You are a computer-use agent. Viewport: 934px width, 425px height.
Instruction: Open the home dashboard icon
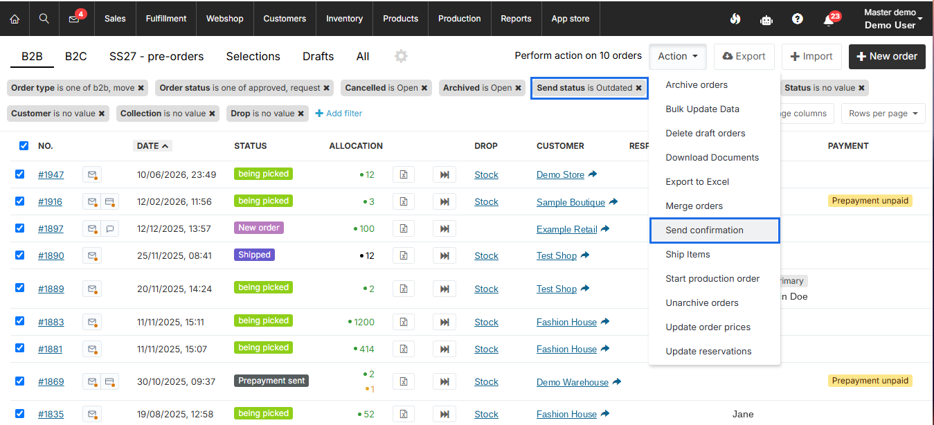pos(15,19)
